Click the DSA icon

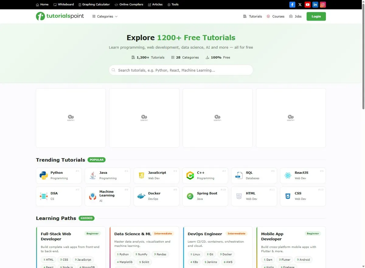pos(44,196)
